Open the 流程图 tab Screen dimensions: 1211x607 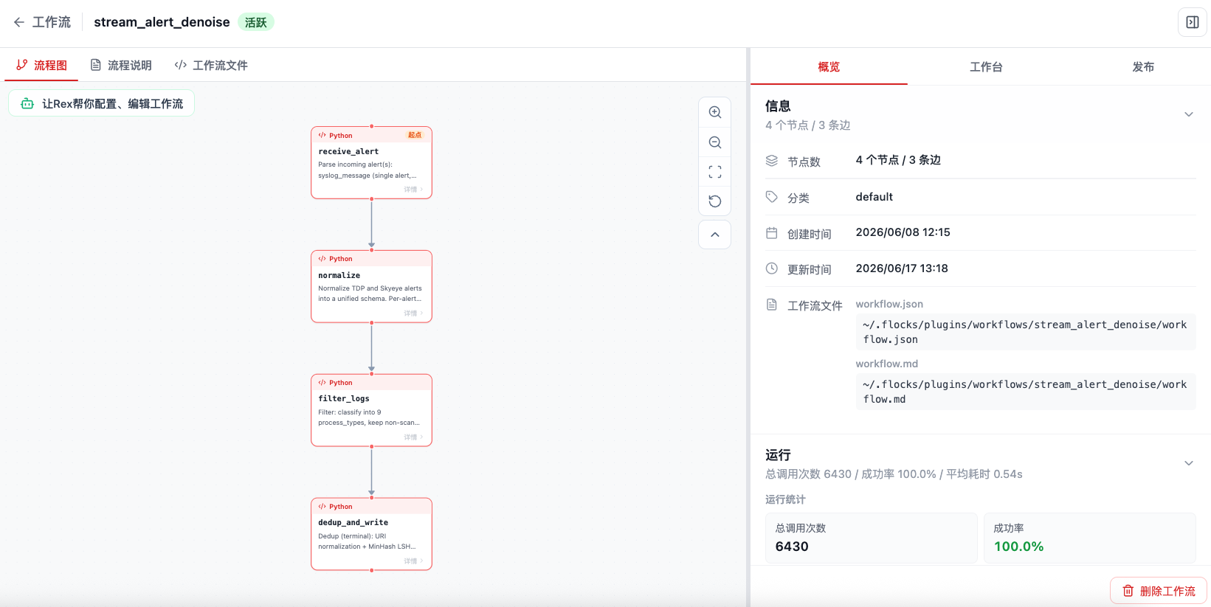coord(42,65)
